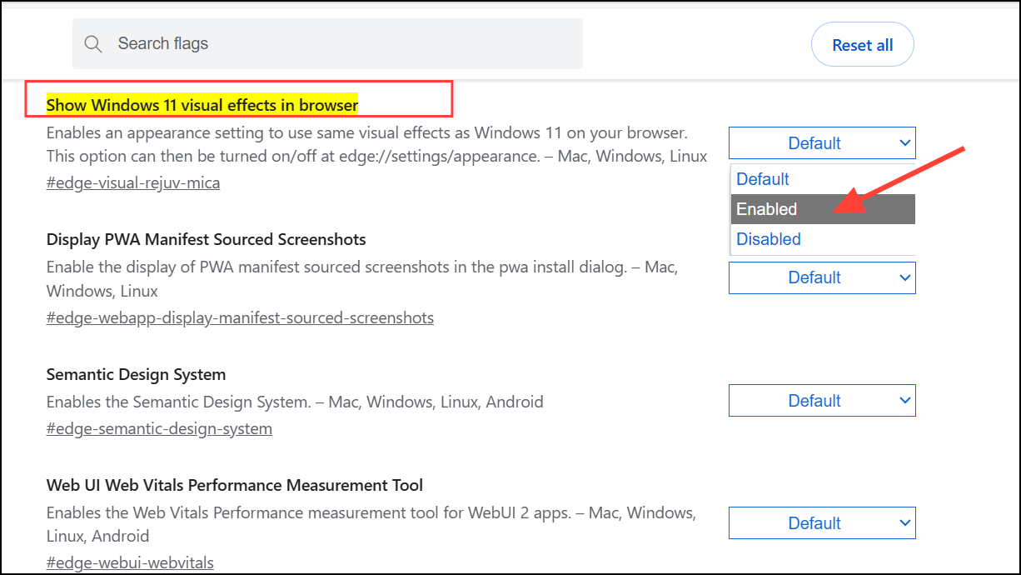Click the Semantic Design System heading
Image resolution: width=1021 pixels, height=575 pixels.
[136, 374]
